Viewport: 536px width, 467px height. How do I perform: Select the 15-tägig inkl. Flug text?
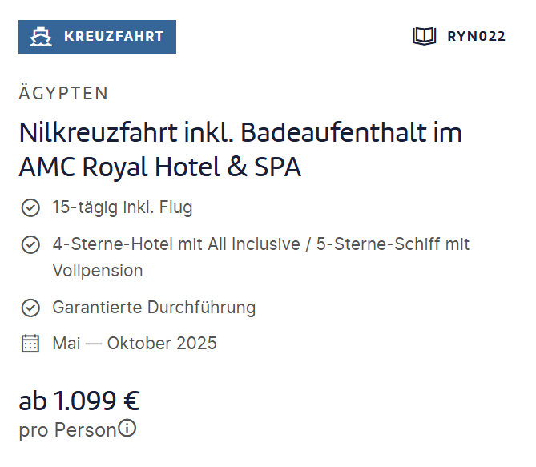[x=123, y=207]
